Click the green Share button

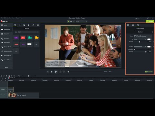pyautogui.click(x=150, y=21)
